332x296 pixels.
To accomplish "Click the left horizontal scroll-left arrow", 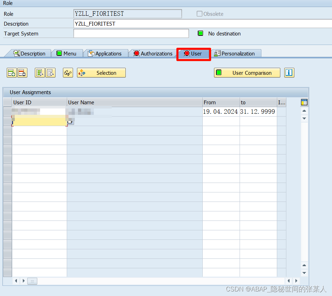I will click(16, 281).
